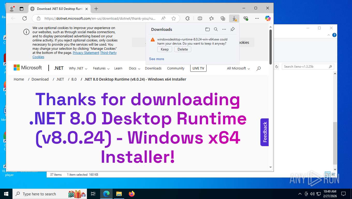Open the Copilot icon

(268, 18)
